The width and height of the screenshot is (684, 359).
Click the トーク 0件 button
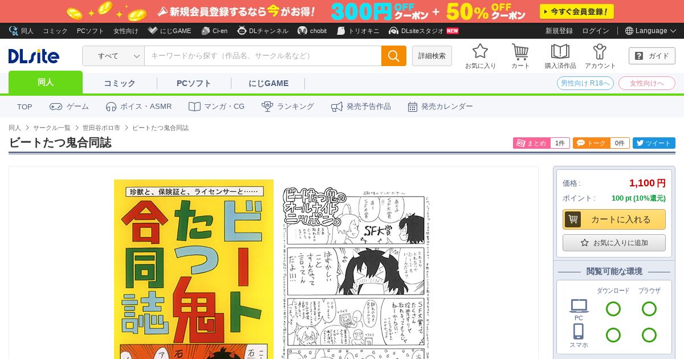(601, 143)
